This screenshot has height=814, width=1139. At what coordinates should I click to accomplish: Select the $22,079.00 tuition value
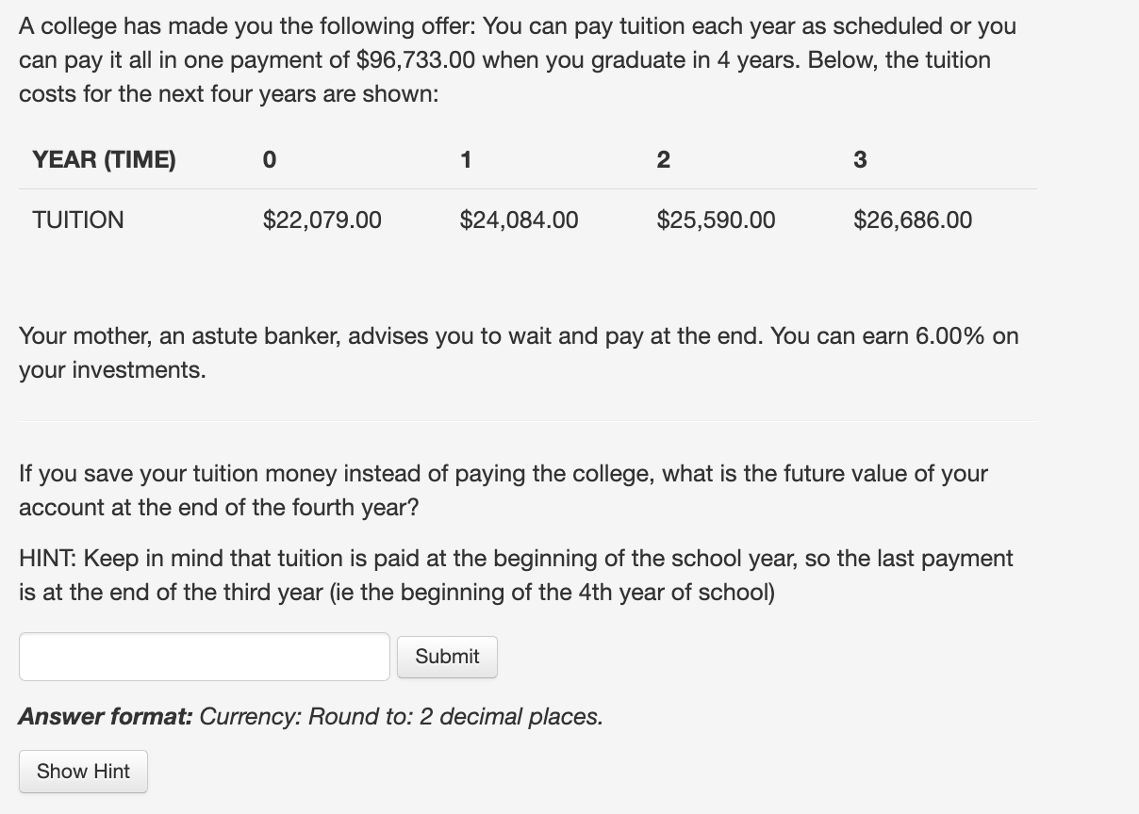pyautogui.click(x=322, y=220)
